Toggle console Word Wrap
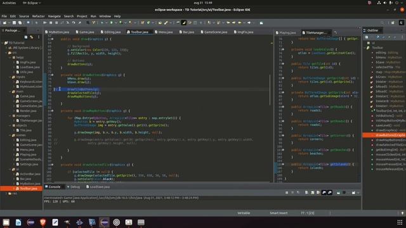Screen dimensions: 406x228 pos(318,193)
